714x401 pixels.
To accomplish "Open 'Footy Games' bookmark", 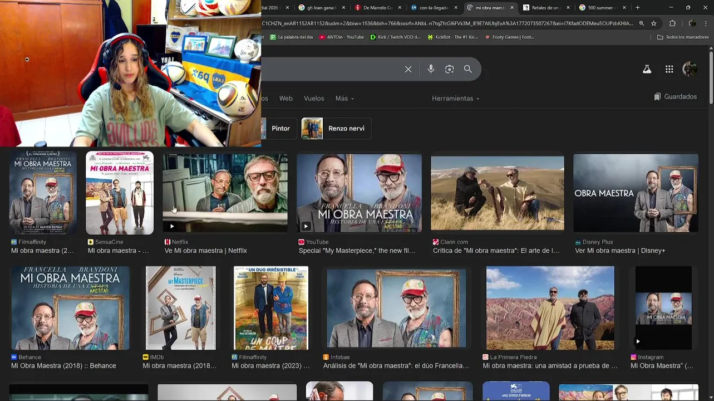I will tap(509, 37).
